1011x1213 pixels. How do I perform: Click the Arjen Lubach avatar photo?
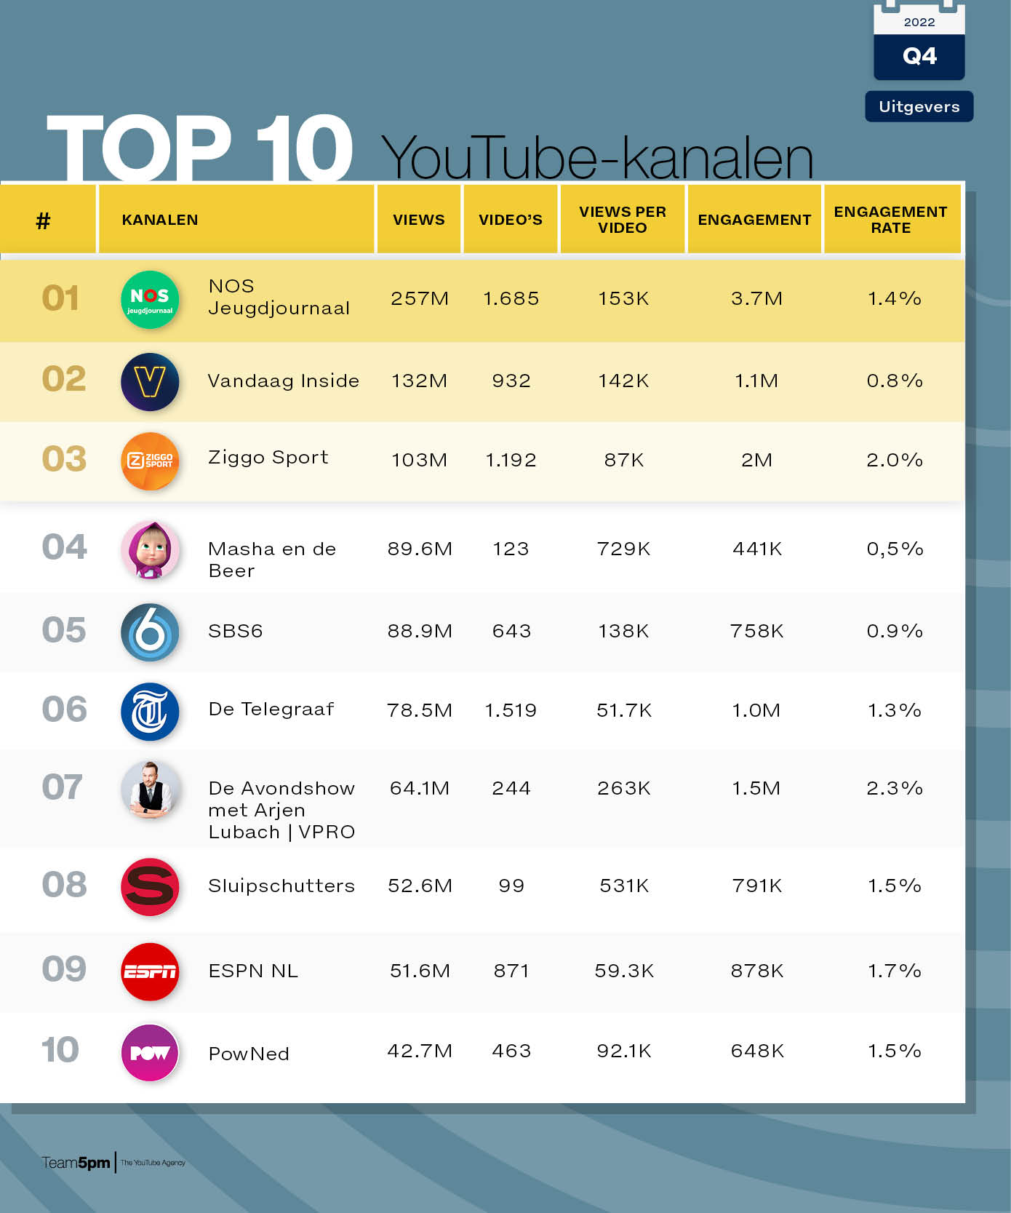[150, 790]
